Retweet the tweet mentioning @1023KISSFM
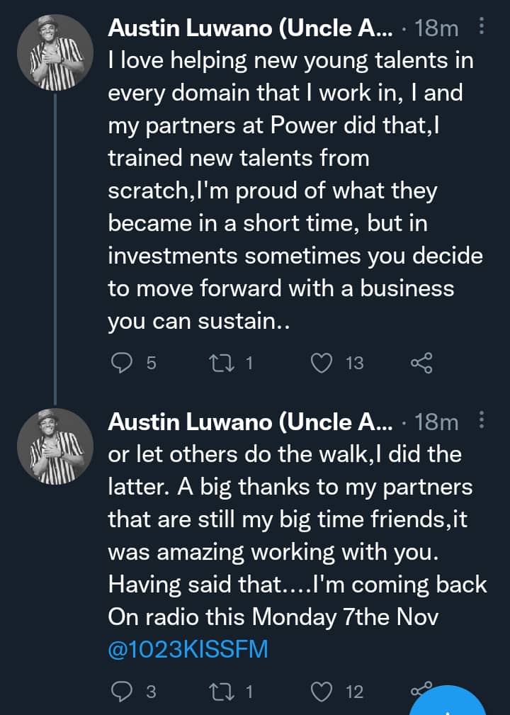This screenshot has width=510, height=715. (x=215, y=692)
